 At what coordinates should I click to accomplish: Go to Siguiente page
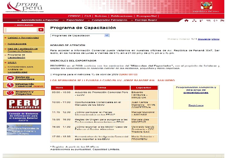(204, 39)
